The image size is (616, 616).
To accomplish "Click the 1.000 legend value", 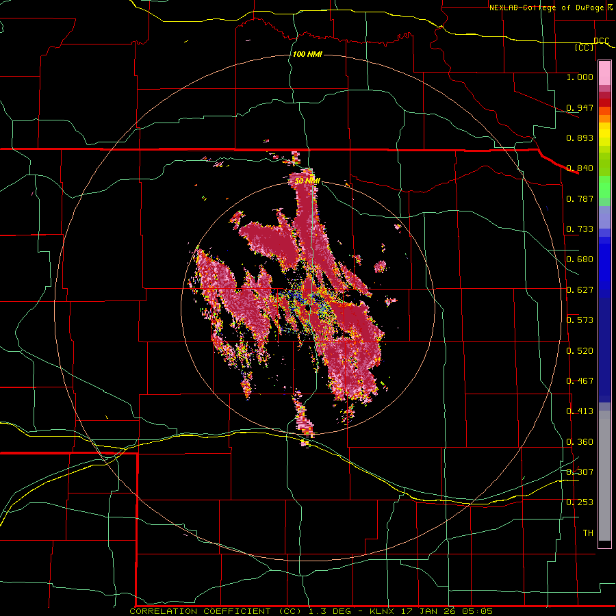I will [x=580, y=77].
